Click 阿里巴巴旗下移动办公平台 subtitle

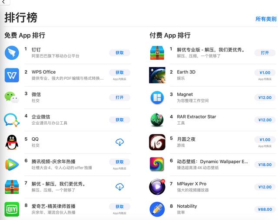[x=55, y=56]
